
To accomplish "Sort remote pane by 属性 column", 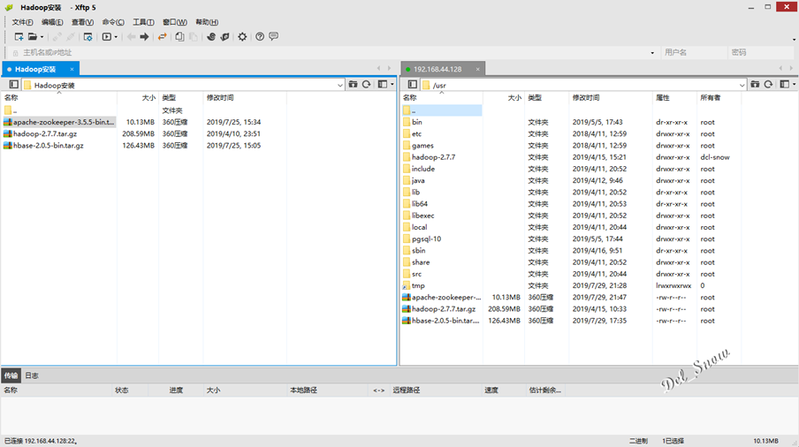I will tap(674, 97).
